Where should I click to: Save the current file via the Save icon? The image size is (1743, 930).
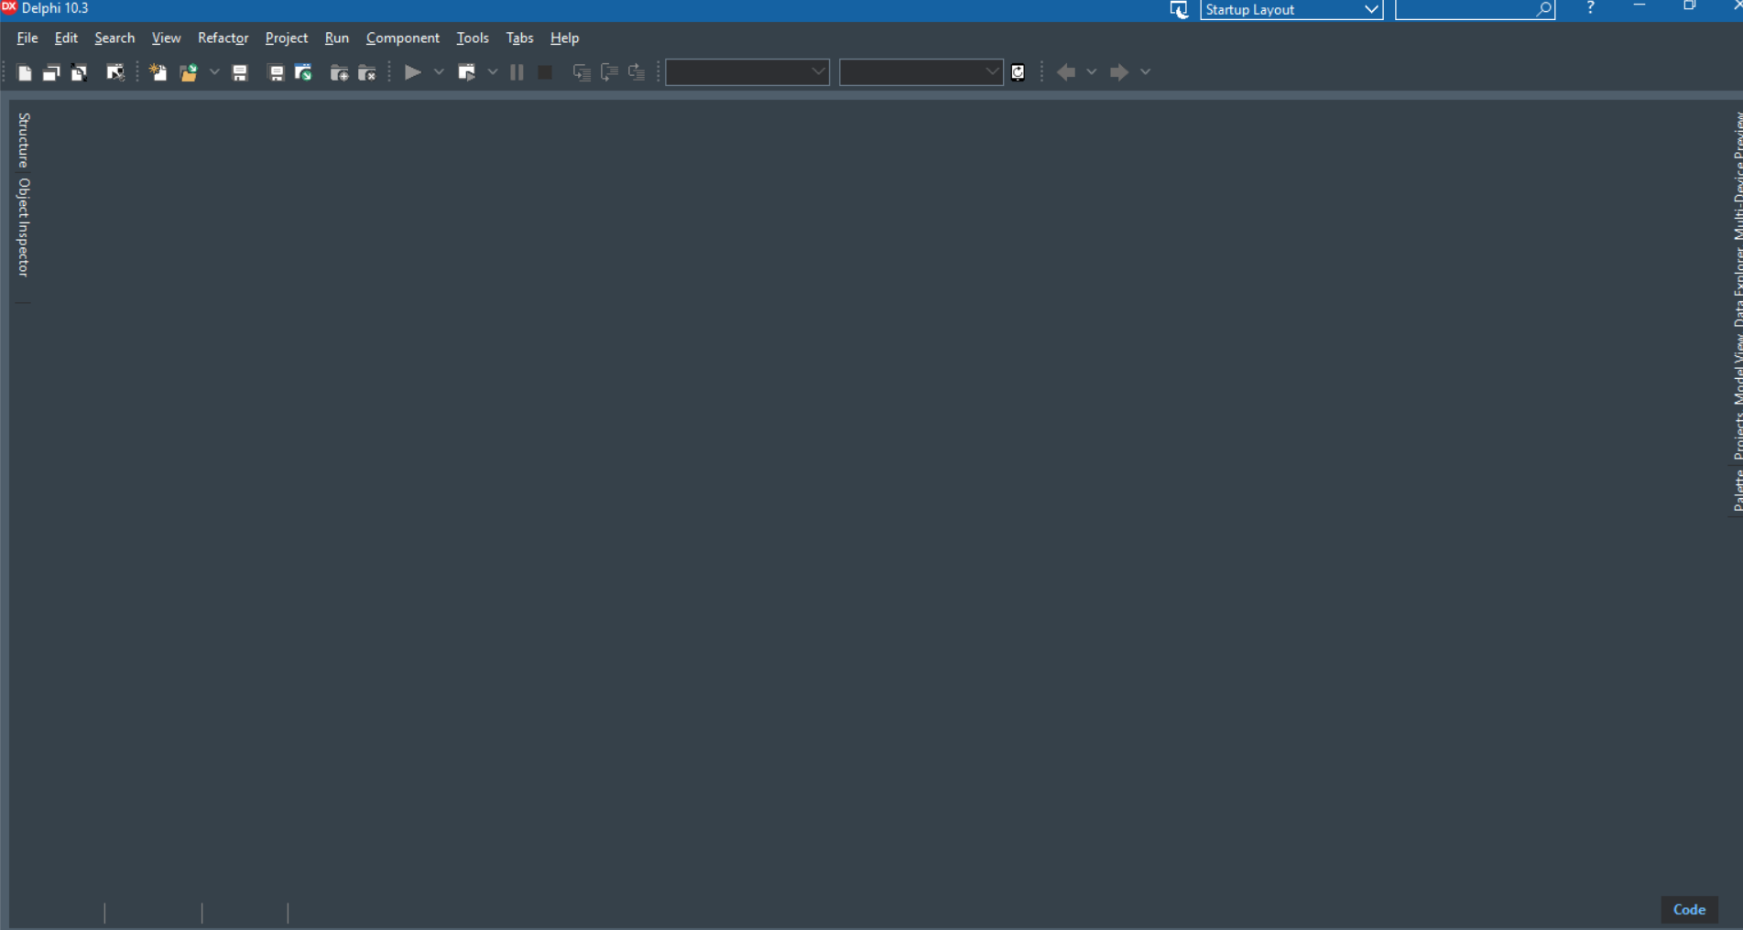click(x=240, y=72)
